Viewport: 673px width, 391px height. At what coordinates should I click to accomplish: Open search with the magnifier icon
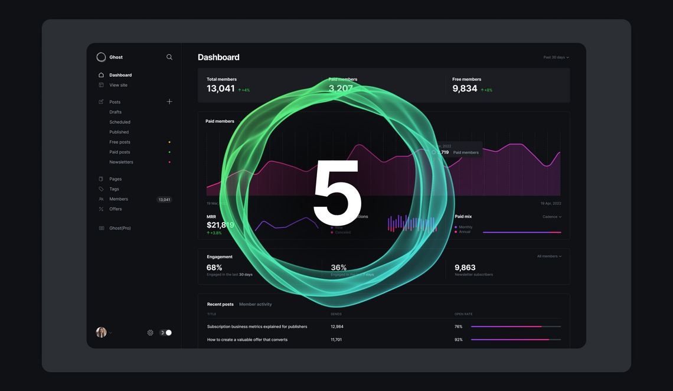(x=169, y=57)
